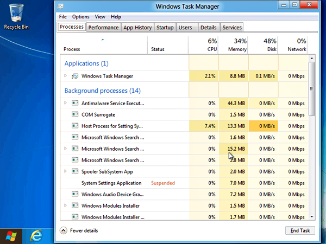
Task: Select the System Settings Application row
Action: [111, 183]
